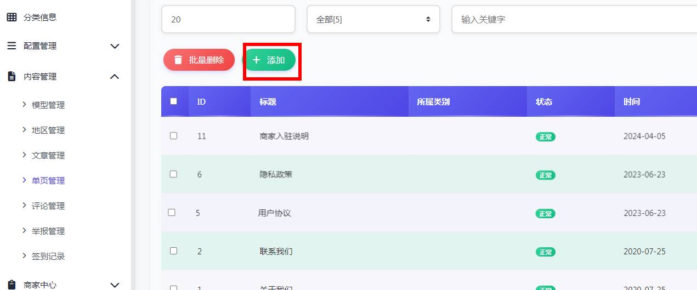Screen dimensions: 697x290
Task: Open the 用户协议 page title
Action: 274,213
